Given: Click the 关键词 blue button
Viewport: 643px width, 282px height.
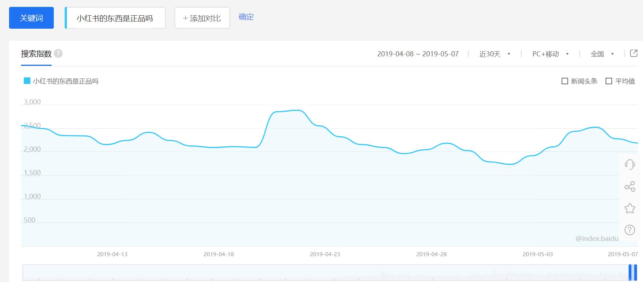Looking at the screenshot, I should [31, 18].
